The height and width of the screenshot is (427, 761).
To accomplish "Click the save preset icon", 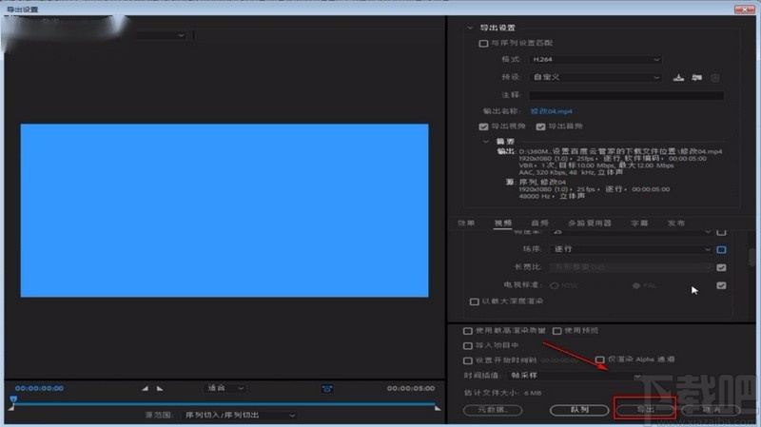I will [678, 78].
